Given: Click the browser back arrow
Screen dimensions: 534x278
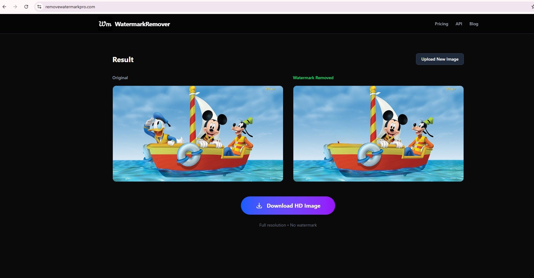Looking at the screenshot, I should pos(4,6).
